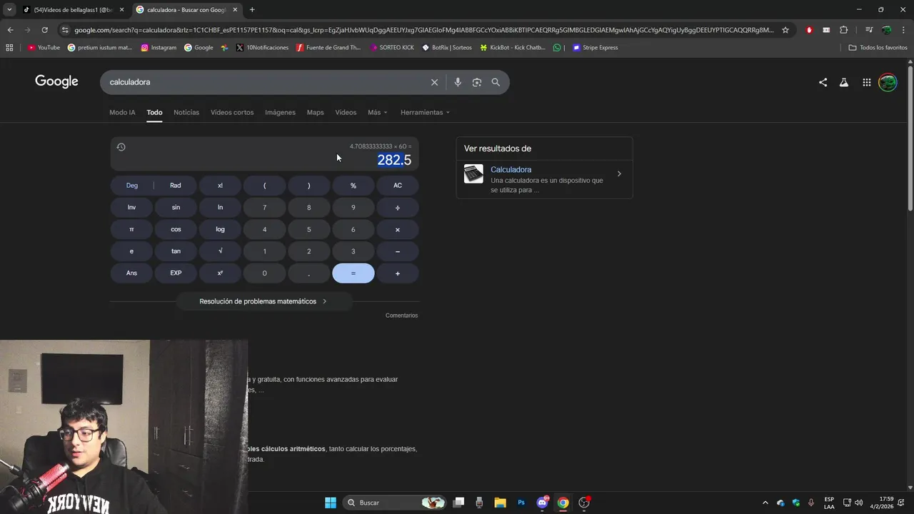Click the Google logo

(x=56, y=81)
